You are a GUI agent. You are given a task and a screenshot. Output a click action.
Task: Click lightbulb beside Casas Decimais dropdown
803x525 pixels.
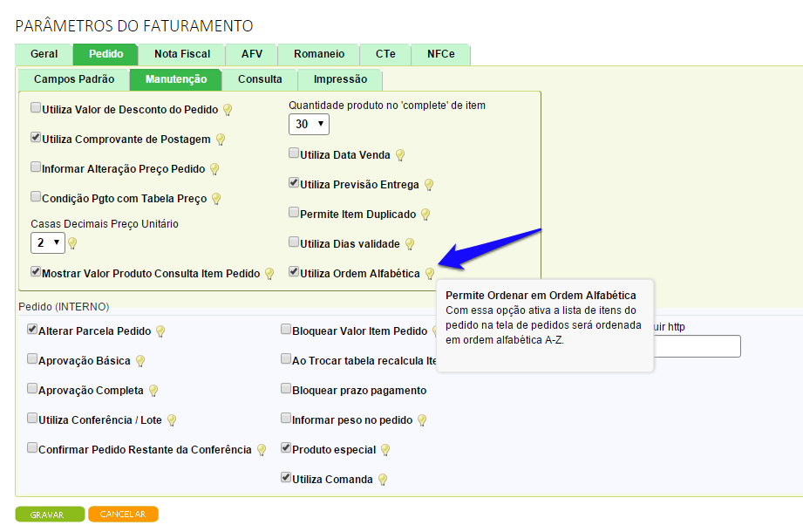tap(72, 243)
